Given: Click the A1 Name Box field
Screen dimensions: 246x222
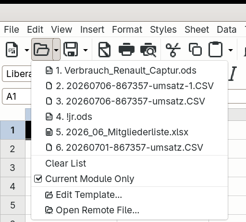Looking at the screenshot, I should click(17, 96).
